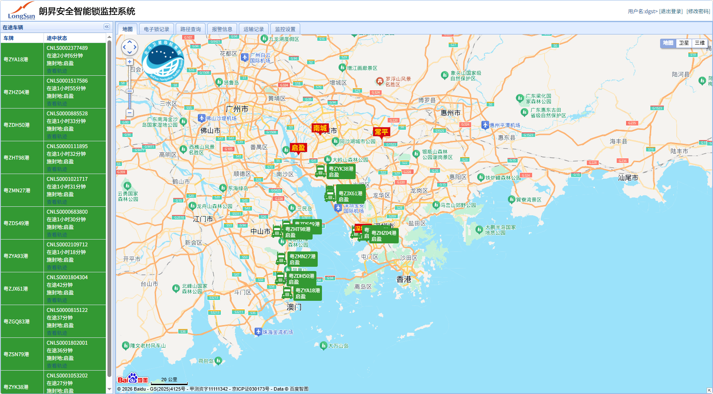Switch map to 卫星 satellite view
The width and height of the screenshot is (713, 394).
[684, 43]
